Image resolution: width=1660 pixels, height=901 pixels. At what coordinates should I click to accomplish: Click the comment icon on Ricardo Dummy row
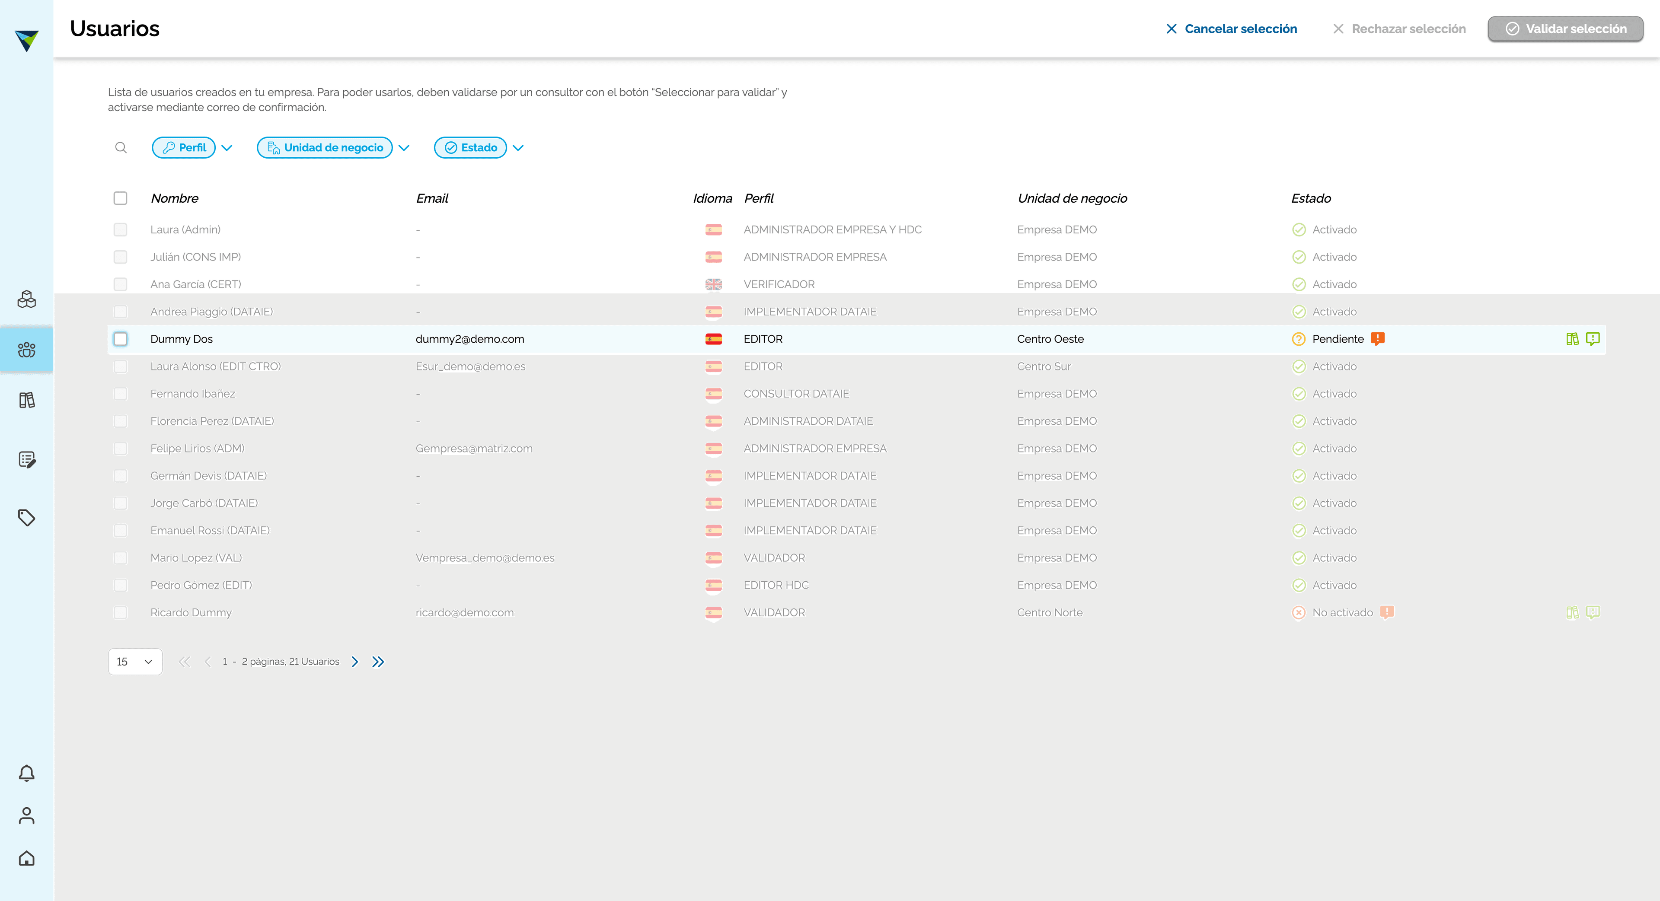[1593, 612]
